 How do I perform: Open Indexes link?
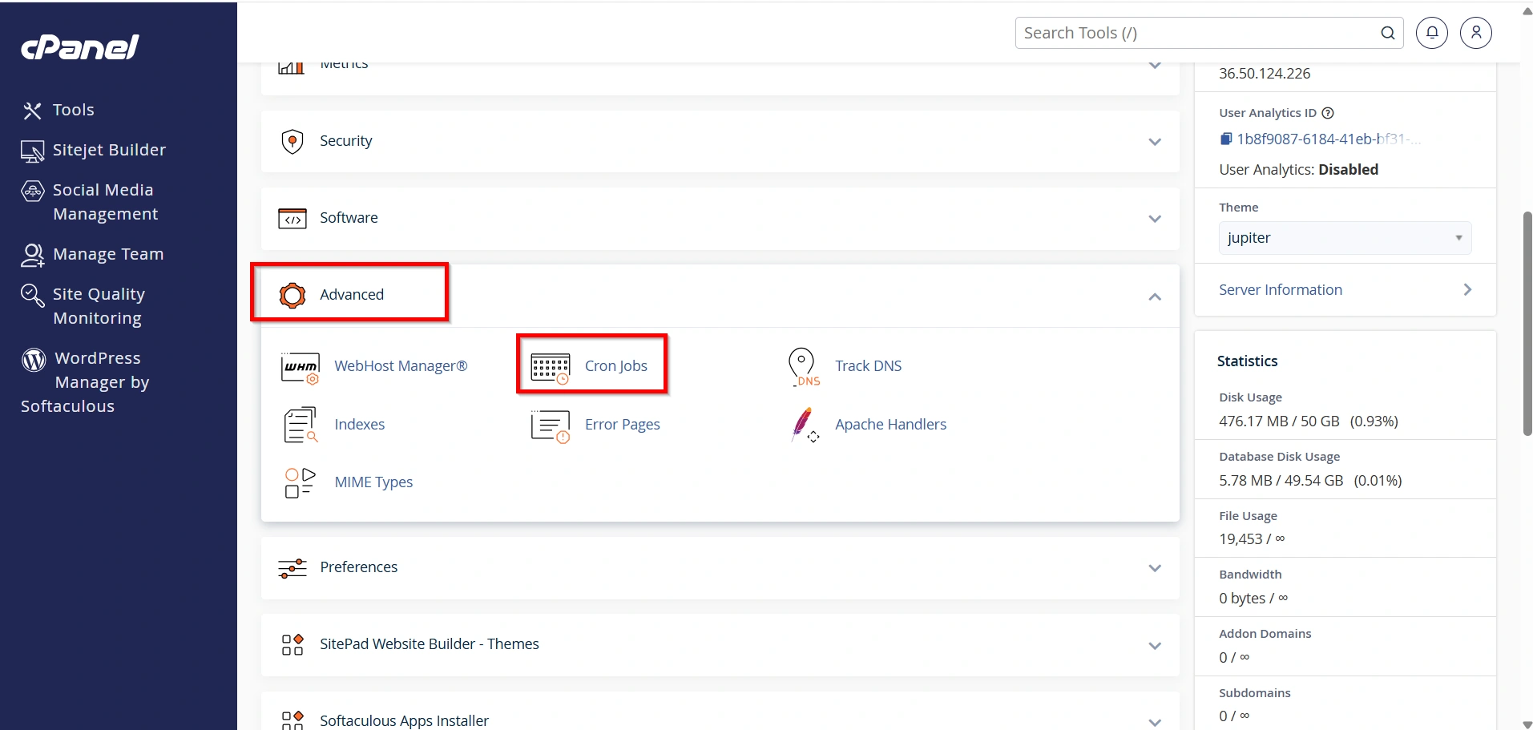coord(360,425)
